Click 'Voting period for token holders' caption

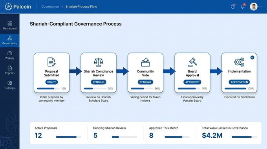[x=145, y=99]
